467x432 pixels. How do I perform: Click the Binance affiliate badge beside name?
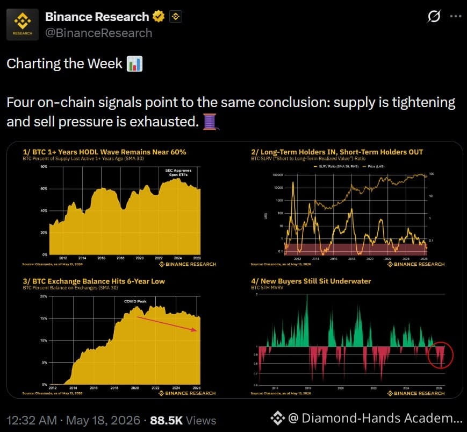(176, 16)
